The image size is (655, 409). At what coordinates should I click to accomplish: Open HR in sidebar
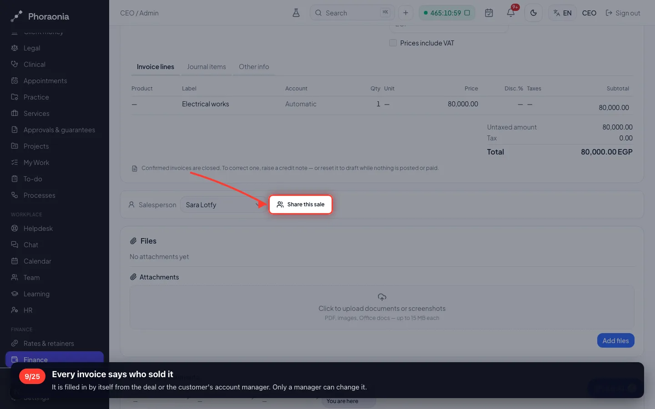tap(55, 310)
